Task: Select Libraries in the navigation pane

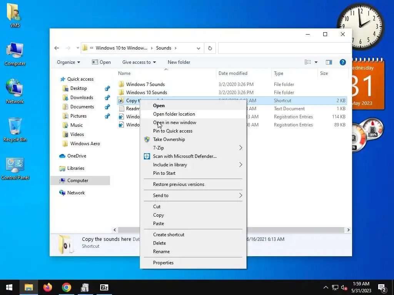Action: tap(76, 168)
